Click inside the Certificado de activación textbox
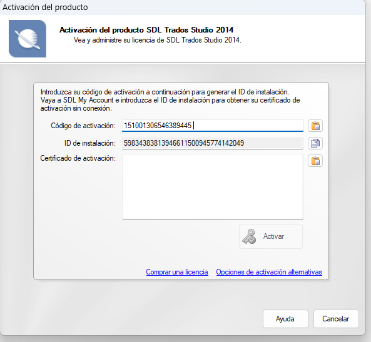The height and width of the screenshot is (342, 371). [213, 186]
